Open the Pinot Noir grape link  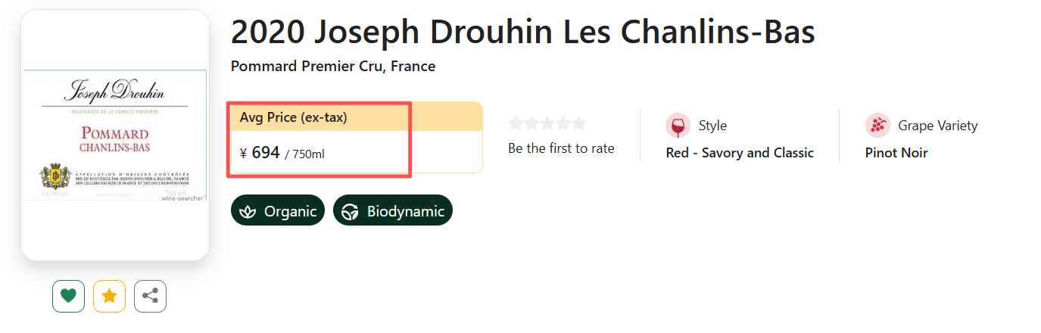[x=896, y=153]
